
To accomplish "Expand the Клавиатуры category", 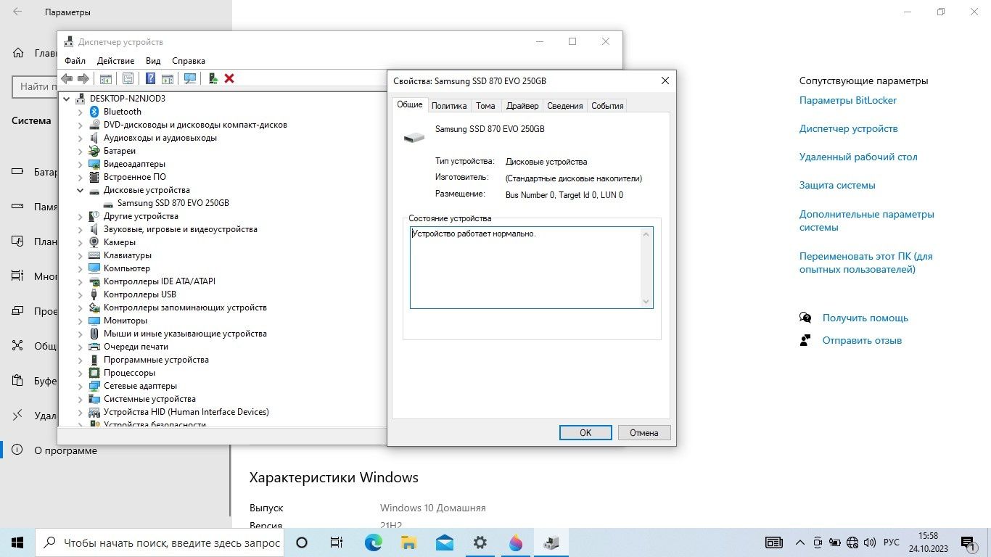I will [81, 255].
